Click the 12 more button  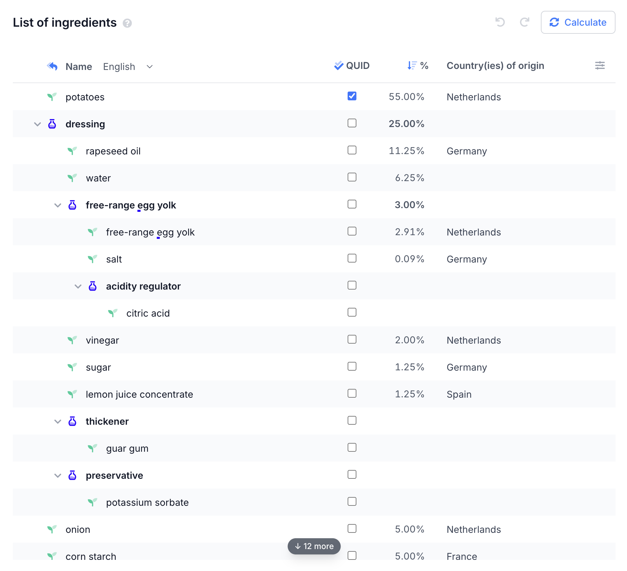pyautogui.click(x=314, y=546)
